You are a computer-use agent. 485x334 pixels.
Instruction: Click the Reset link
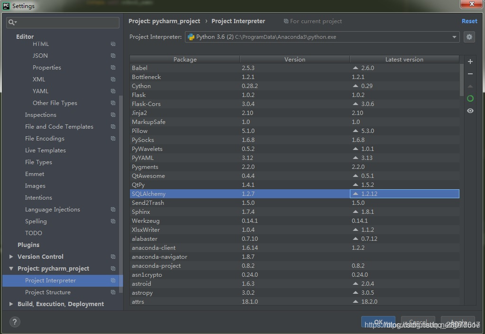(x=469, y=21)
